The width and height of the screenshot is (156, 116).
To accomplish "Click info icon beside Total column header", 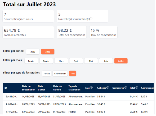I will tap(137, 88).
